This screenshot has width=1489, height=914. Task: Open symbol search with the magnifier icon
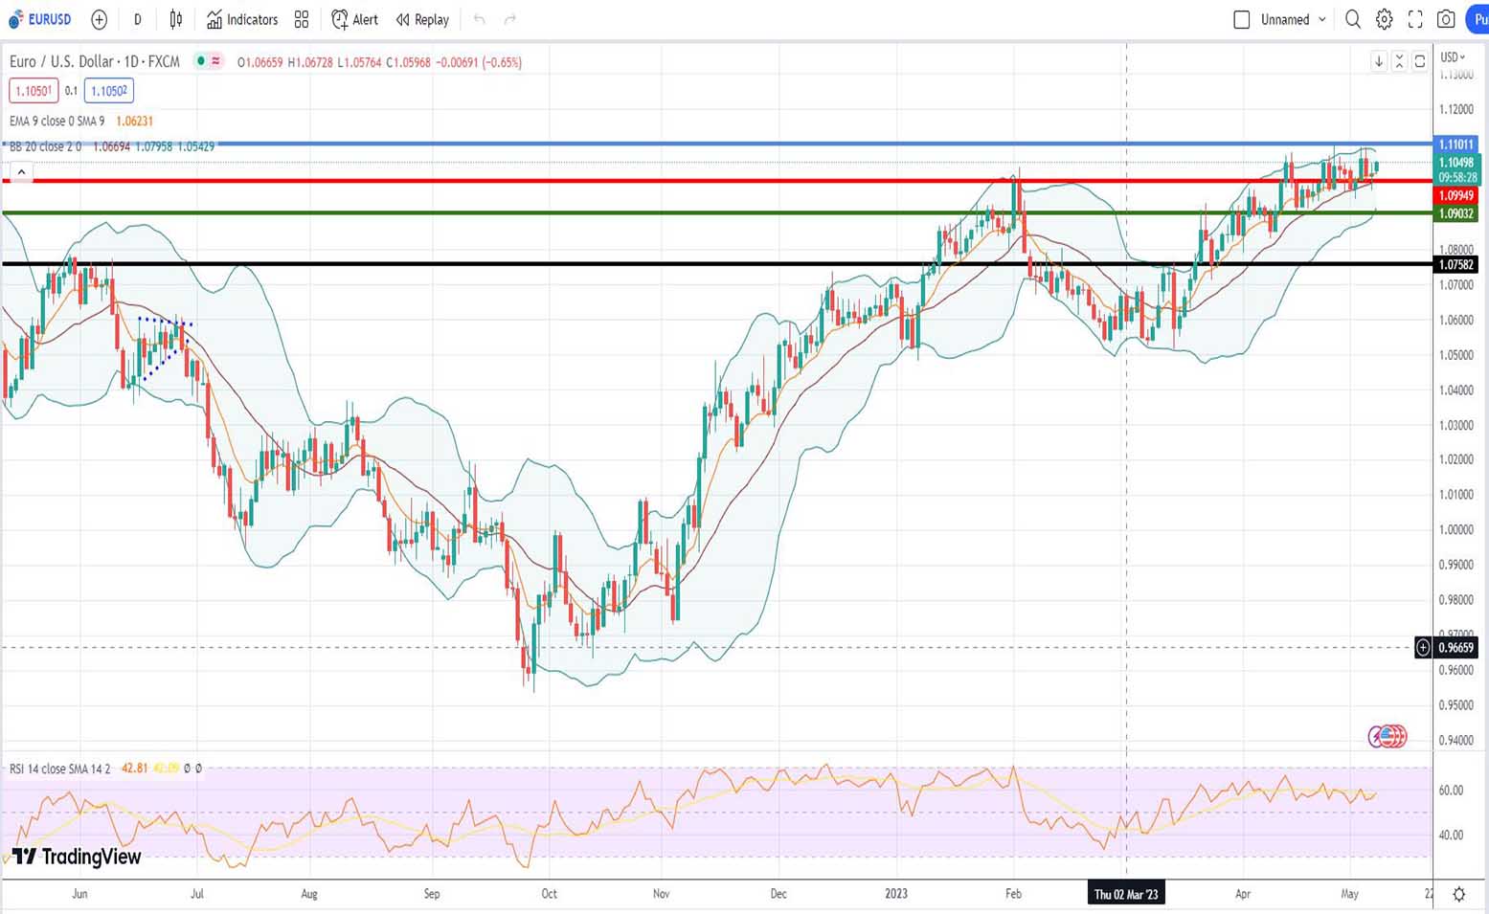pos(1353,19)
